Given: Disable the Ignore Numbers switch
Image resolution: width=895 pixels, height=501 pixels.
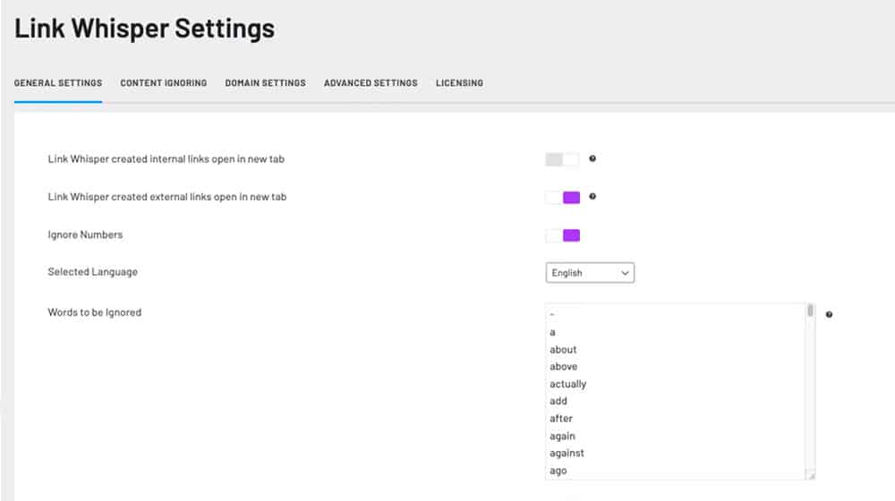Looking at the screenshot, I should [x=562, y=235].
